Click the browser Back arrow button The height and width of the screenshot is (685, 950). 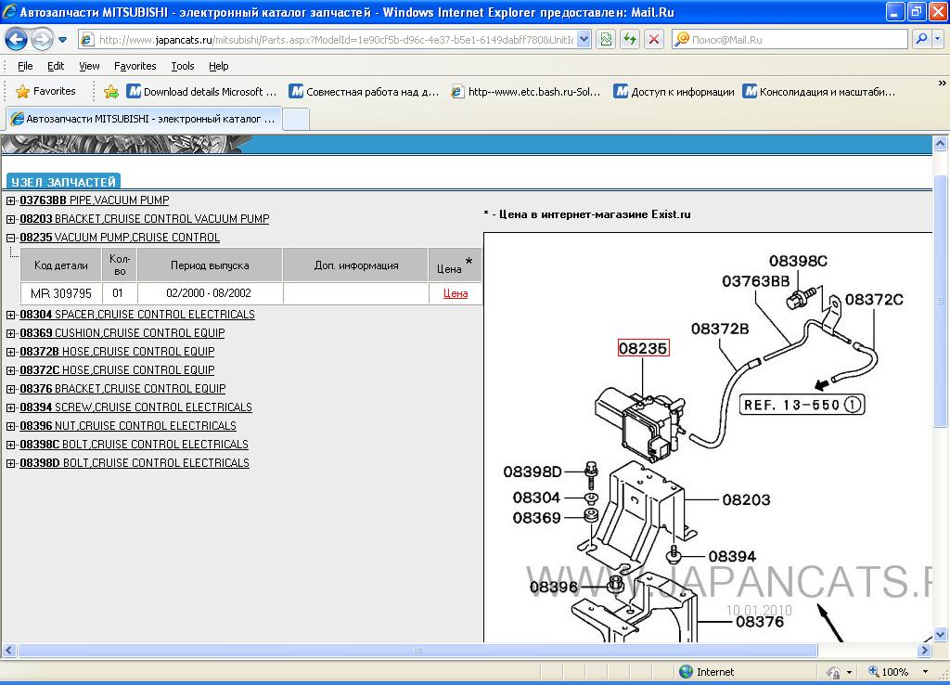tap(17, 39)
